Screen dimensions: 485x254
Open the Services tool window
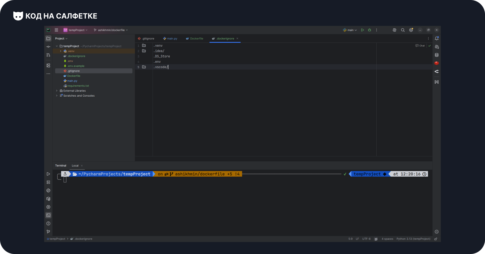pos(48,207)
